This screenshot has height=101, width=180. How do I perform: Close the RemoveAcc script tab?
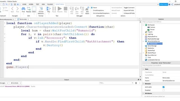tap(28, 19)
